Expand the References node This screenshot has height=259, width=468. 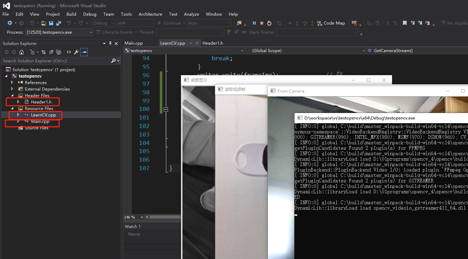pos(12,82)
